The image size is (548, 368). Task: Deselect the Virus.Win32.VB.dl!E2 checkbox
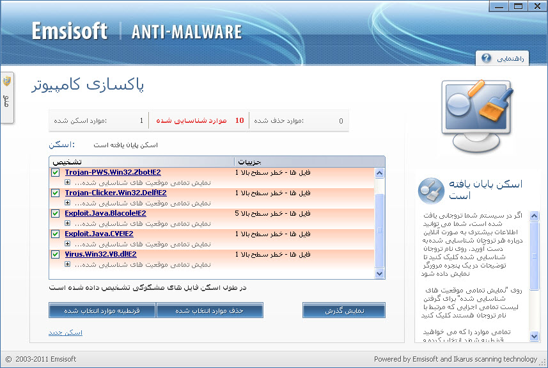[55, 254]
